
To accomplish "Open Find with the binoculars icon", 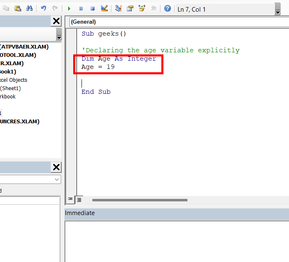I will pyautogui.click(x=29, y=8).
